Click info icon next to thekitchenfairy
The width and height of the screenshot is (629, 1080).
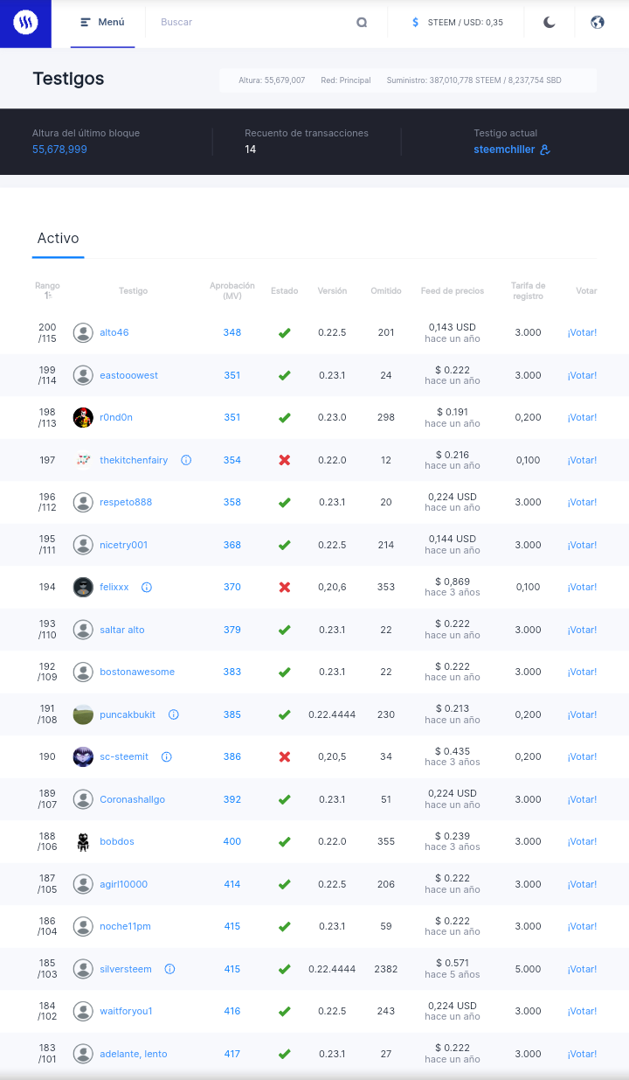point(186,460)
